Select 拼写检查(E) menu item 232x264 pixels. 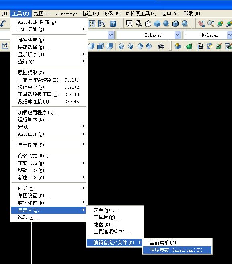point(49,40)
